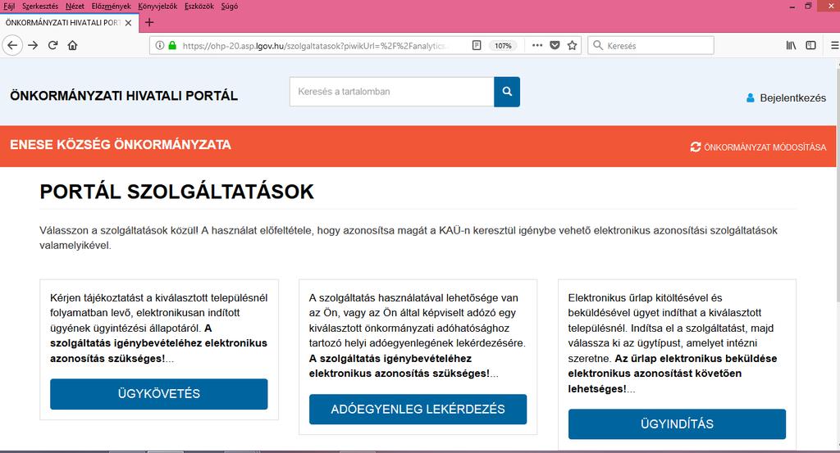Open the Library icon in toolbar
This screenshot has height=453, width=840.
click(x=791, y=45)
